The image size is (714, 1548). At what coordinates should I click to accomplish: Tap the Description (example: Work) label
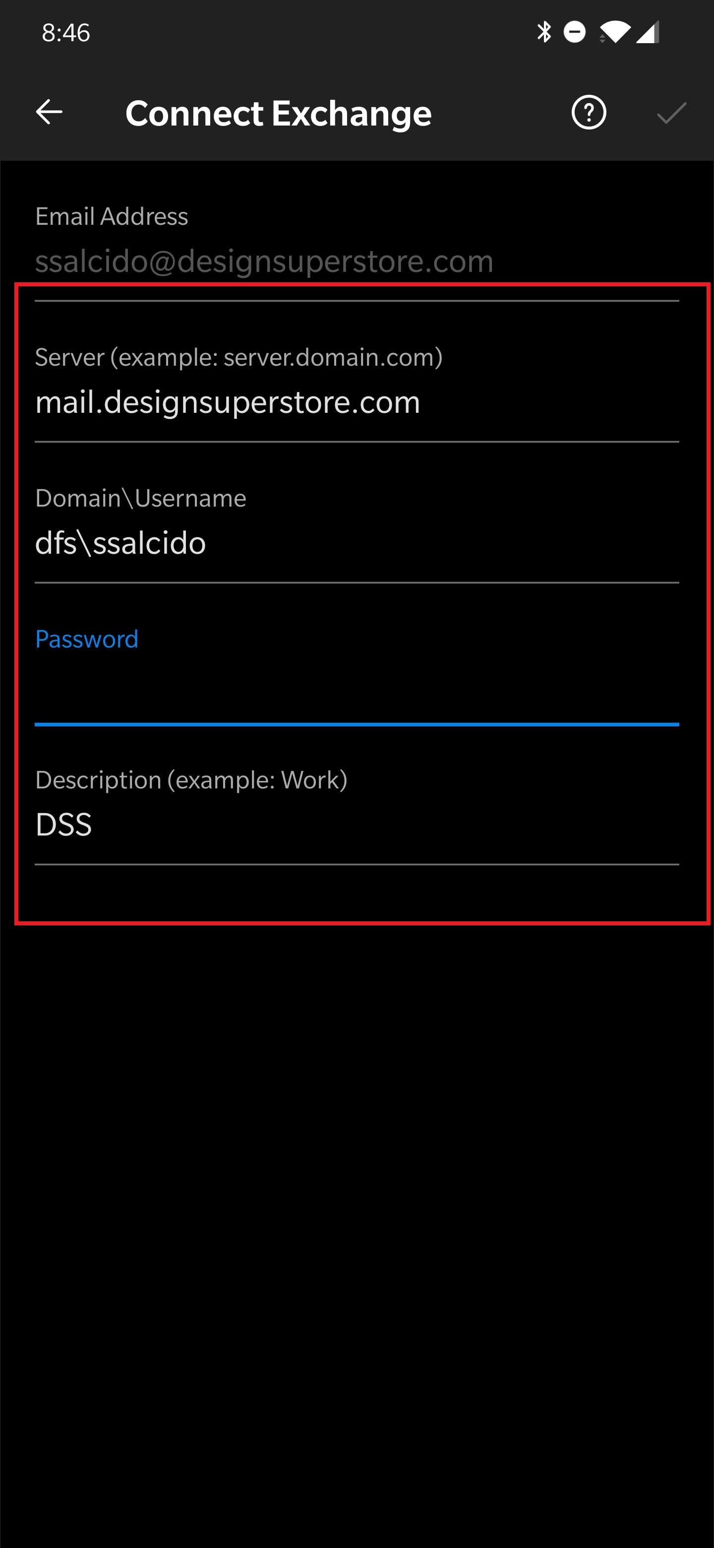(191, 780)
